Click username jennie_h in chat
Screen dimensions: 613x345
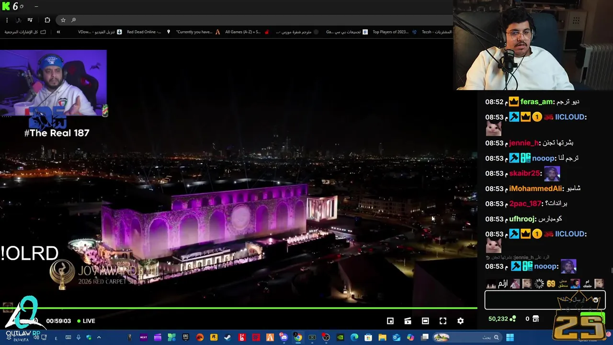523,143
